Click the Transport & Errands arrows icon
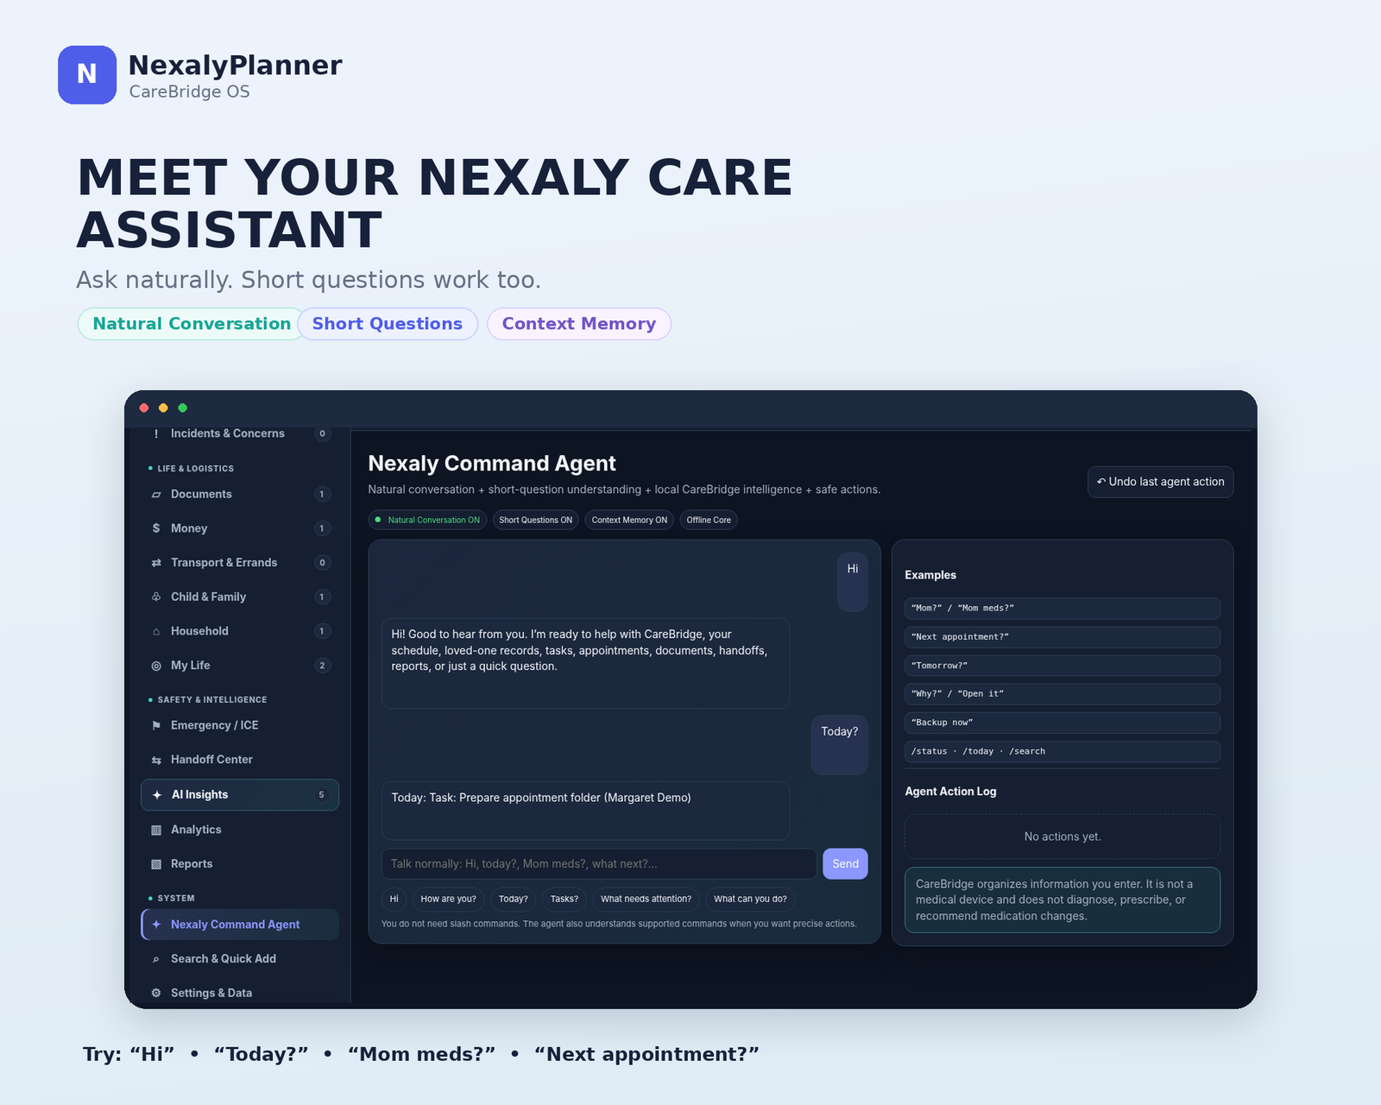1381x1105 pixels. coord(156,563)
